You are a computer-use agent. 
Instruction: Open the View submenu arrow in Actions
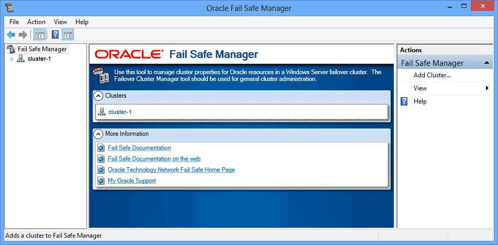click(x=487, y=88)
